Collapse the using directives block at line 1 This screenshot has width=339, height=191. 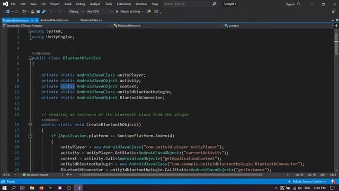coord(30,31)
